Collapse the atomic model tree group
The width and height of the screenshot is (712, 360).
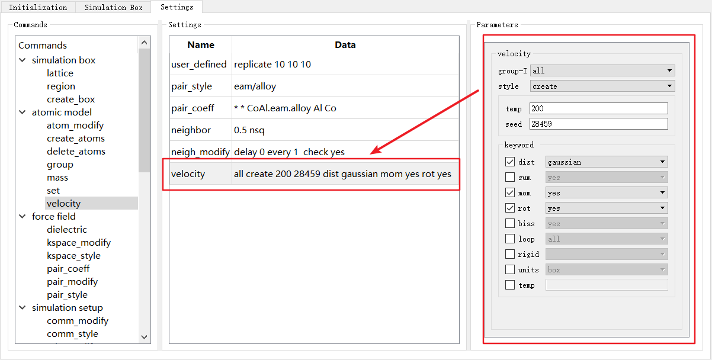click(23, 112)
